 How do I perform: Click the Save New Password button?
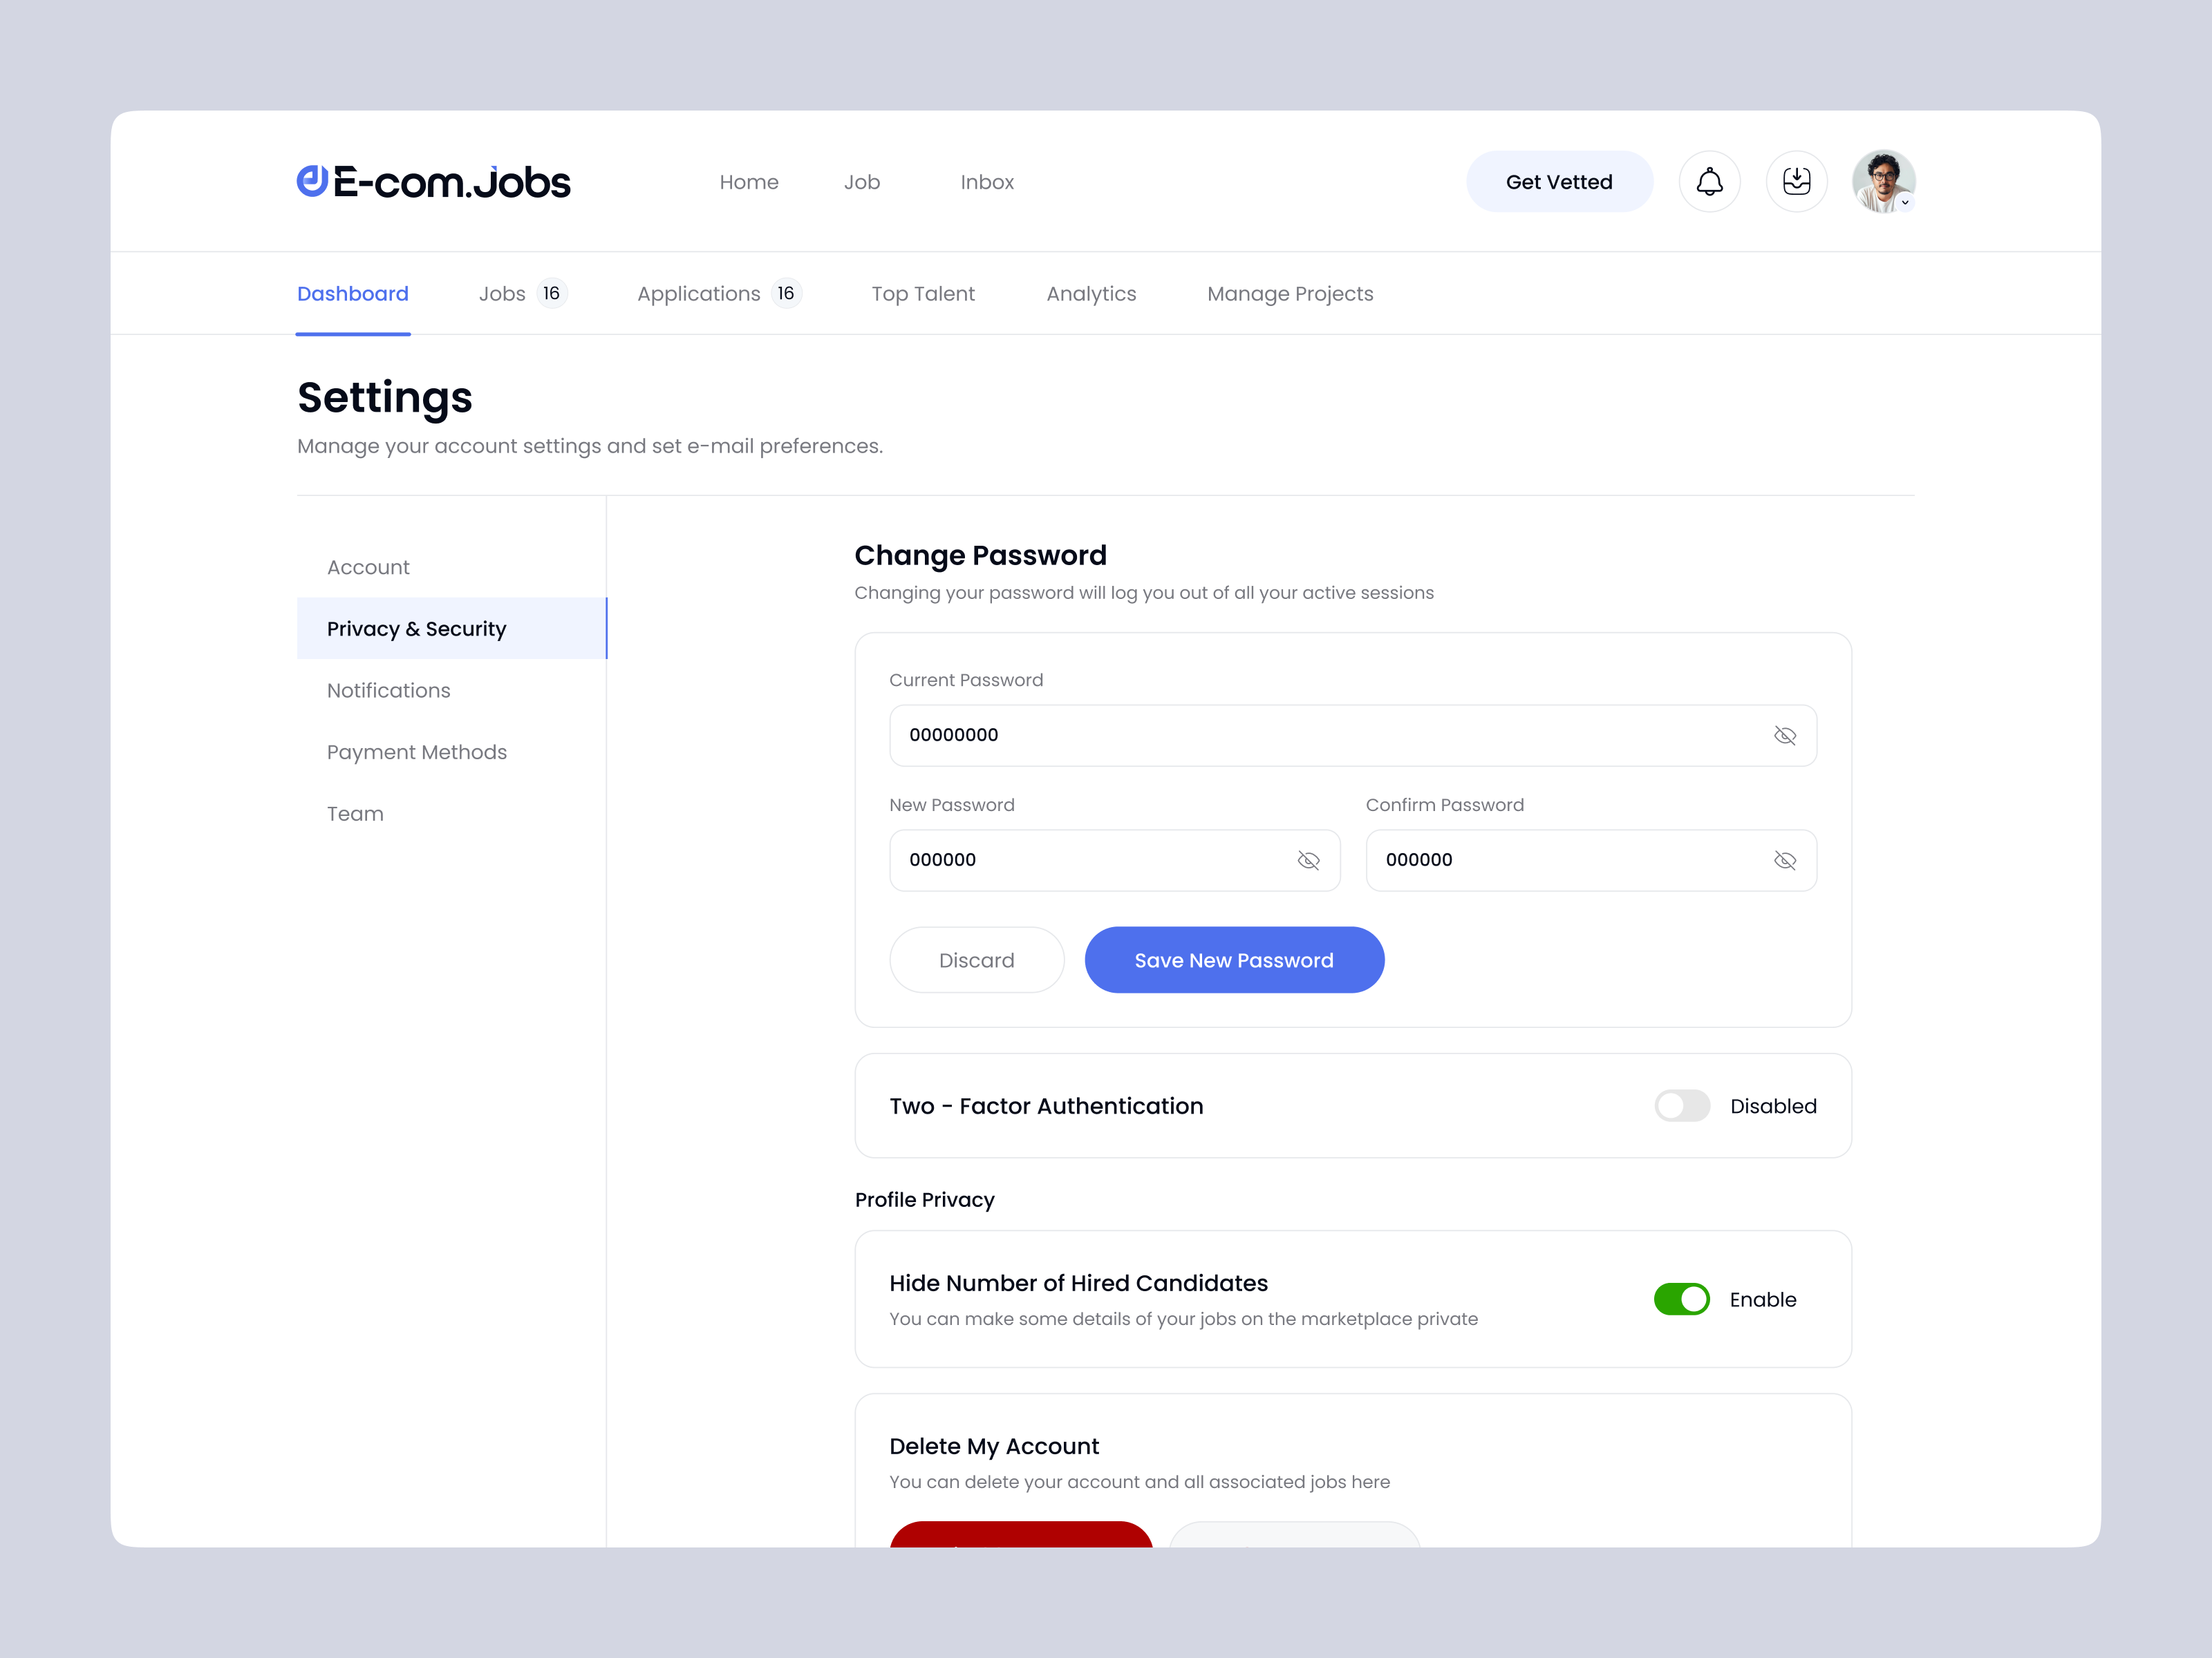[x=1234, y=960]
